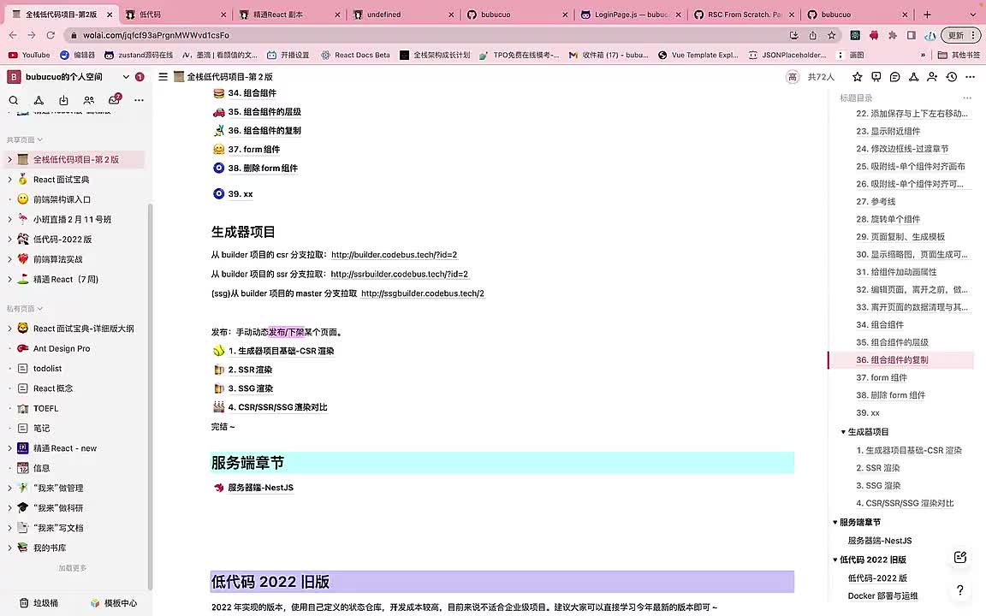Viewport: 986px width, 616px height.
Task: Open TOEFL page in sidebar
Action: point(46,409)
